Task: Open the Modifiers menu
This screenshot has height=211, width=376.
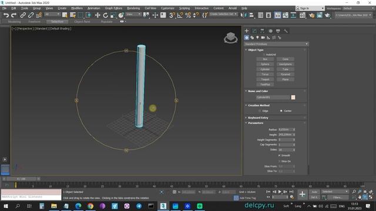Action: [77, 8]
